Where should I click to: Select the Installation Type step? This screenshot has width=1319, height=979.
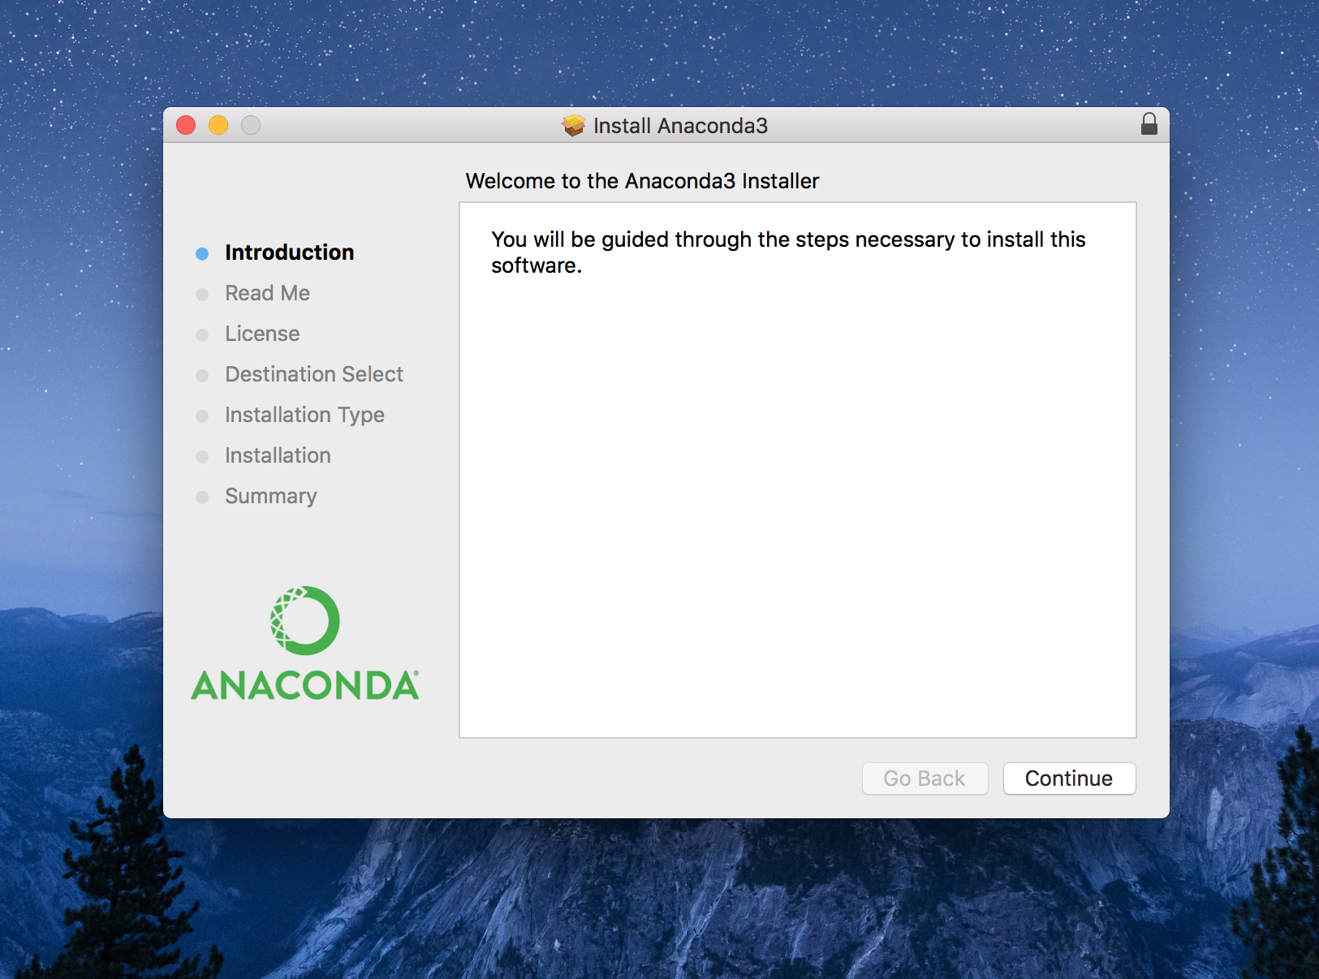[304, 415]
